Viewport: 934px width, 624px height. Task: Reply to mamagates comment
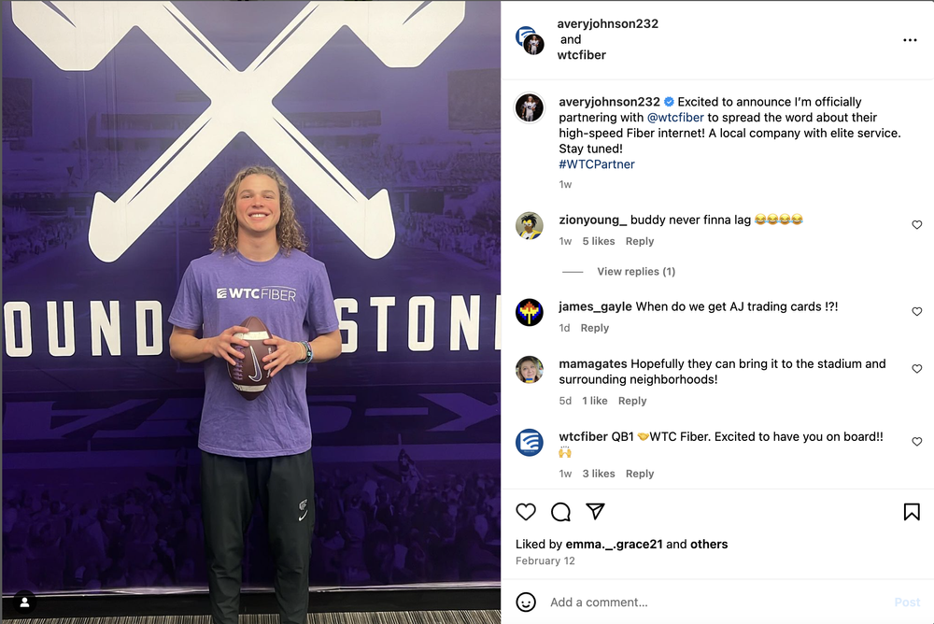tap(632, 401)
